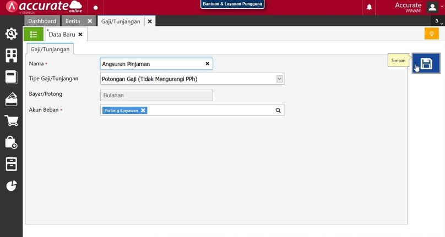Open the purchase shopping bag icon
The height and width of the screenshot is (237, 445).
pyautogui.click(x=12, y=142)
